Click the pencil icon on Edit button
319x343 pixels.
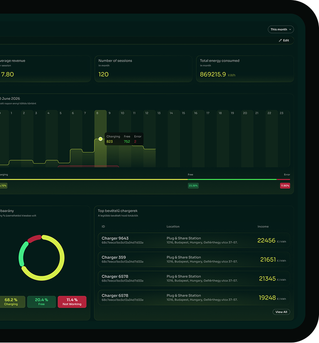280,40
